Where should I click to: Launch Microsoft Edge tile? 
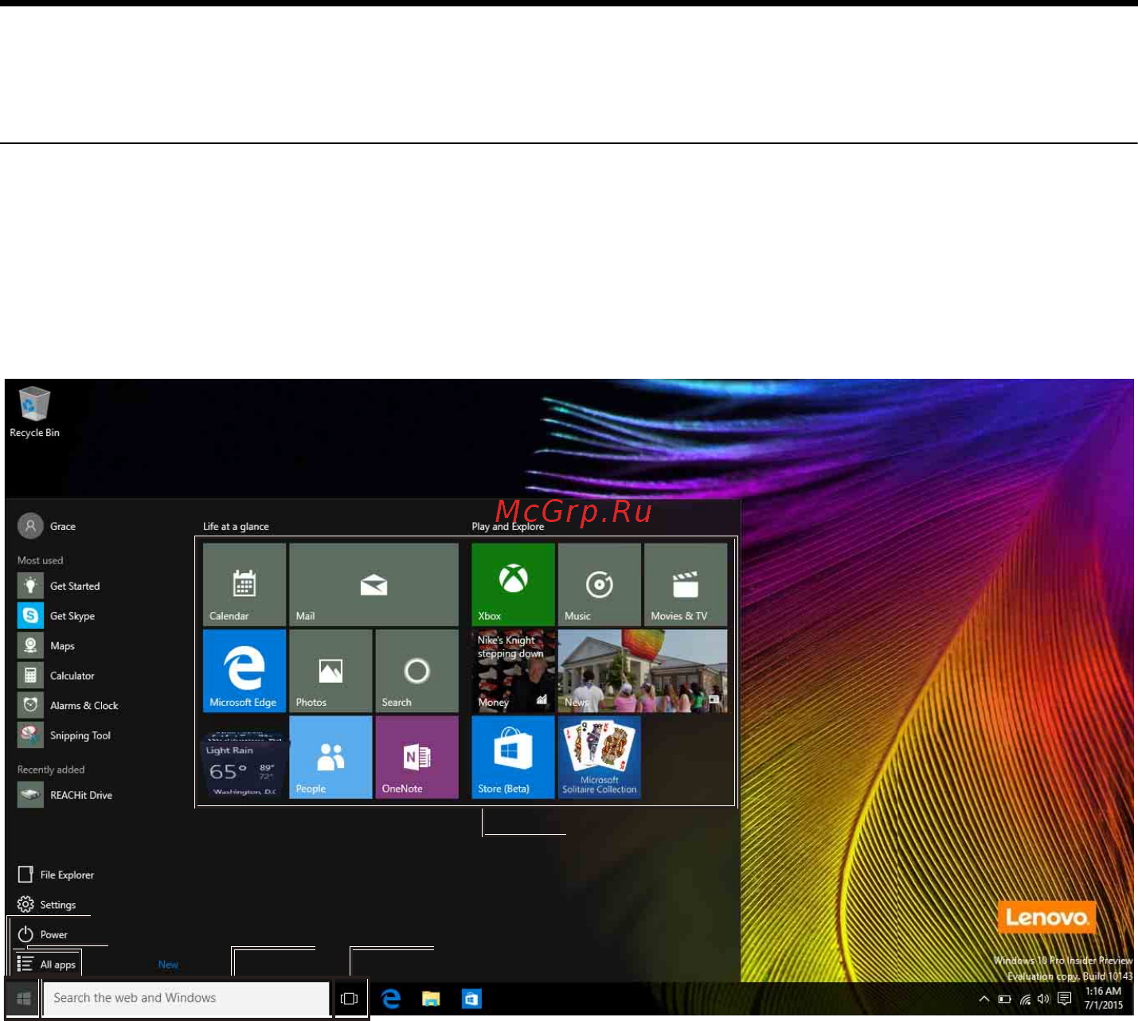coord(244,671)
